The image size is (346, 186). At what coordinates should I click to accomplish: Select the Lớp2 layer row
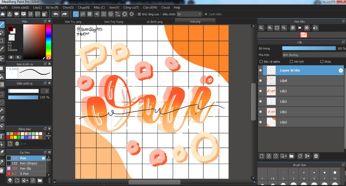pyautogui.click(x=301, y=122)
